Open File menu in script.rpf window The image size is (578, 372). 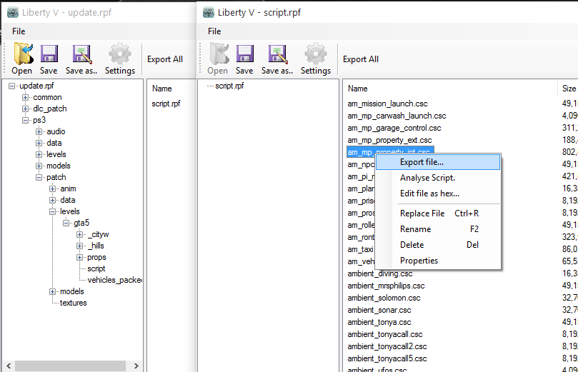coord(214,31)
